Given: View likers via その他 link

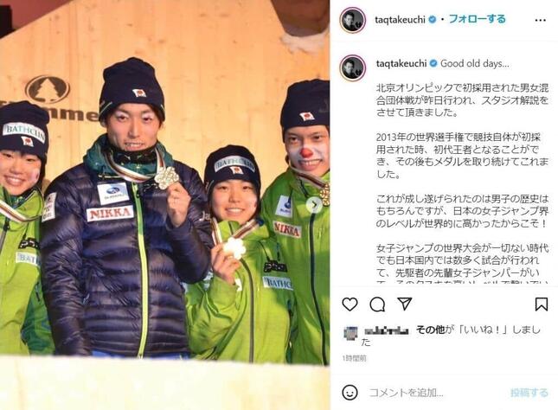Looking at the screenshot, I should 430,330.
